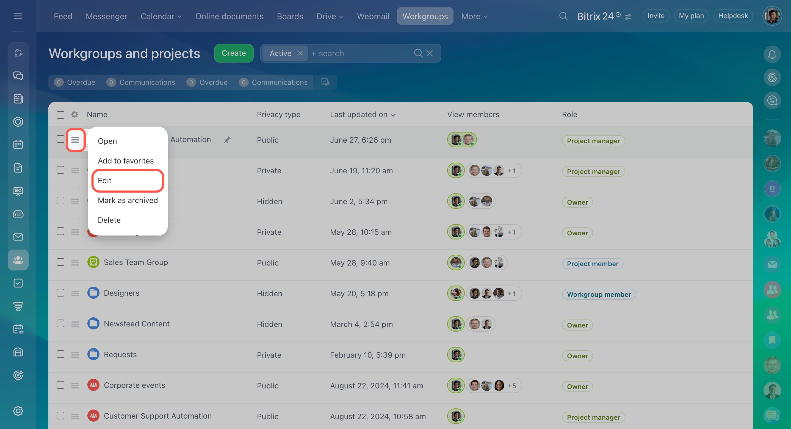
Task: Open hamburger menu for Sales Team Group
Action: 75,263
